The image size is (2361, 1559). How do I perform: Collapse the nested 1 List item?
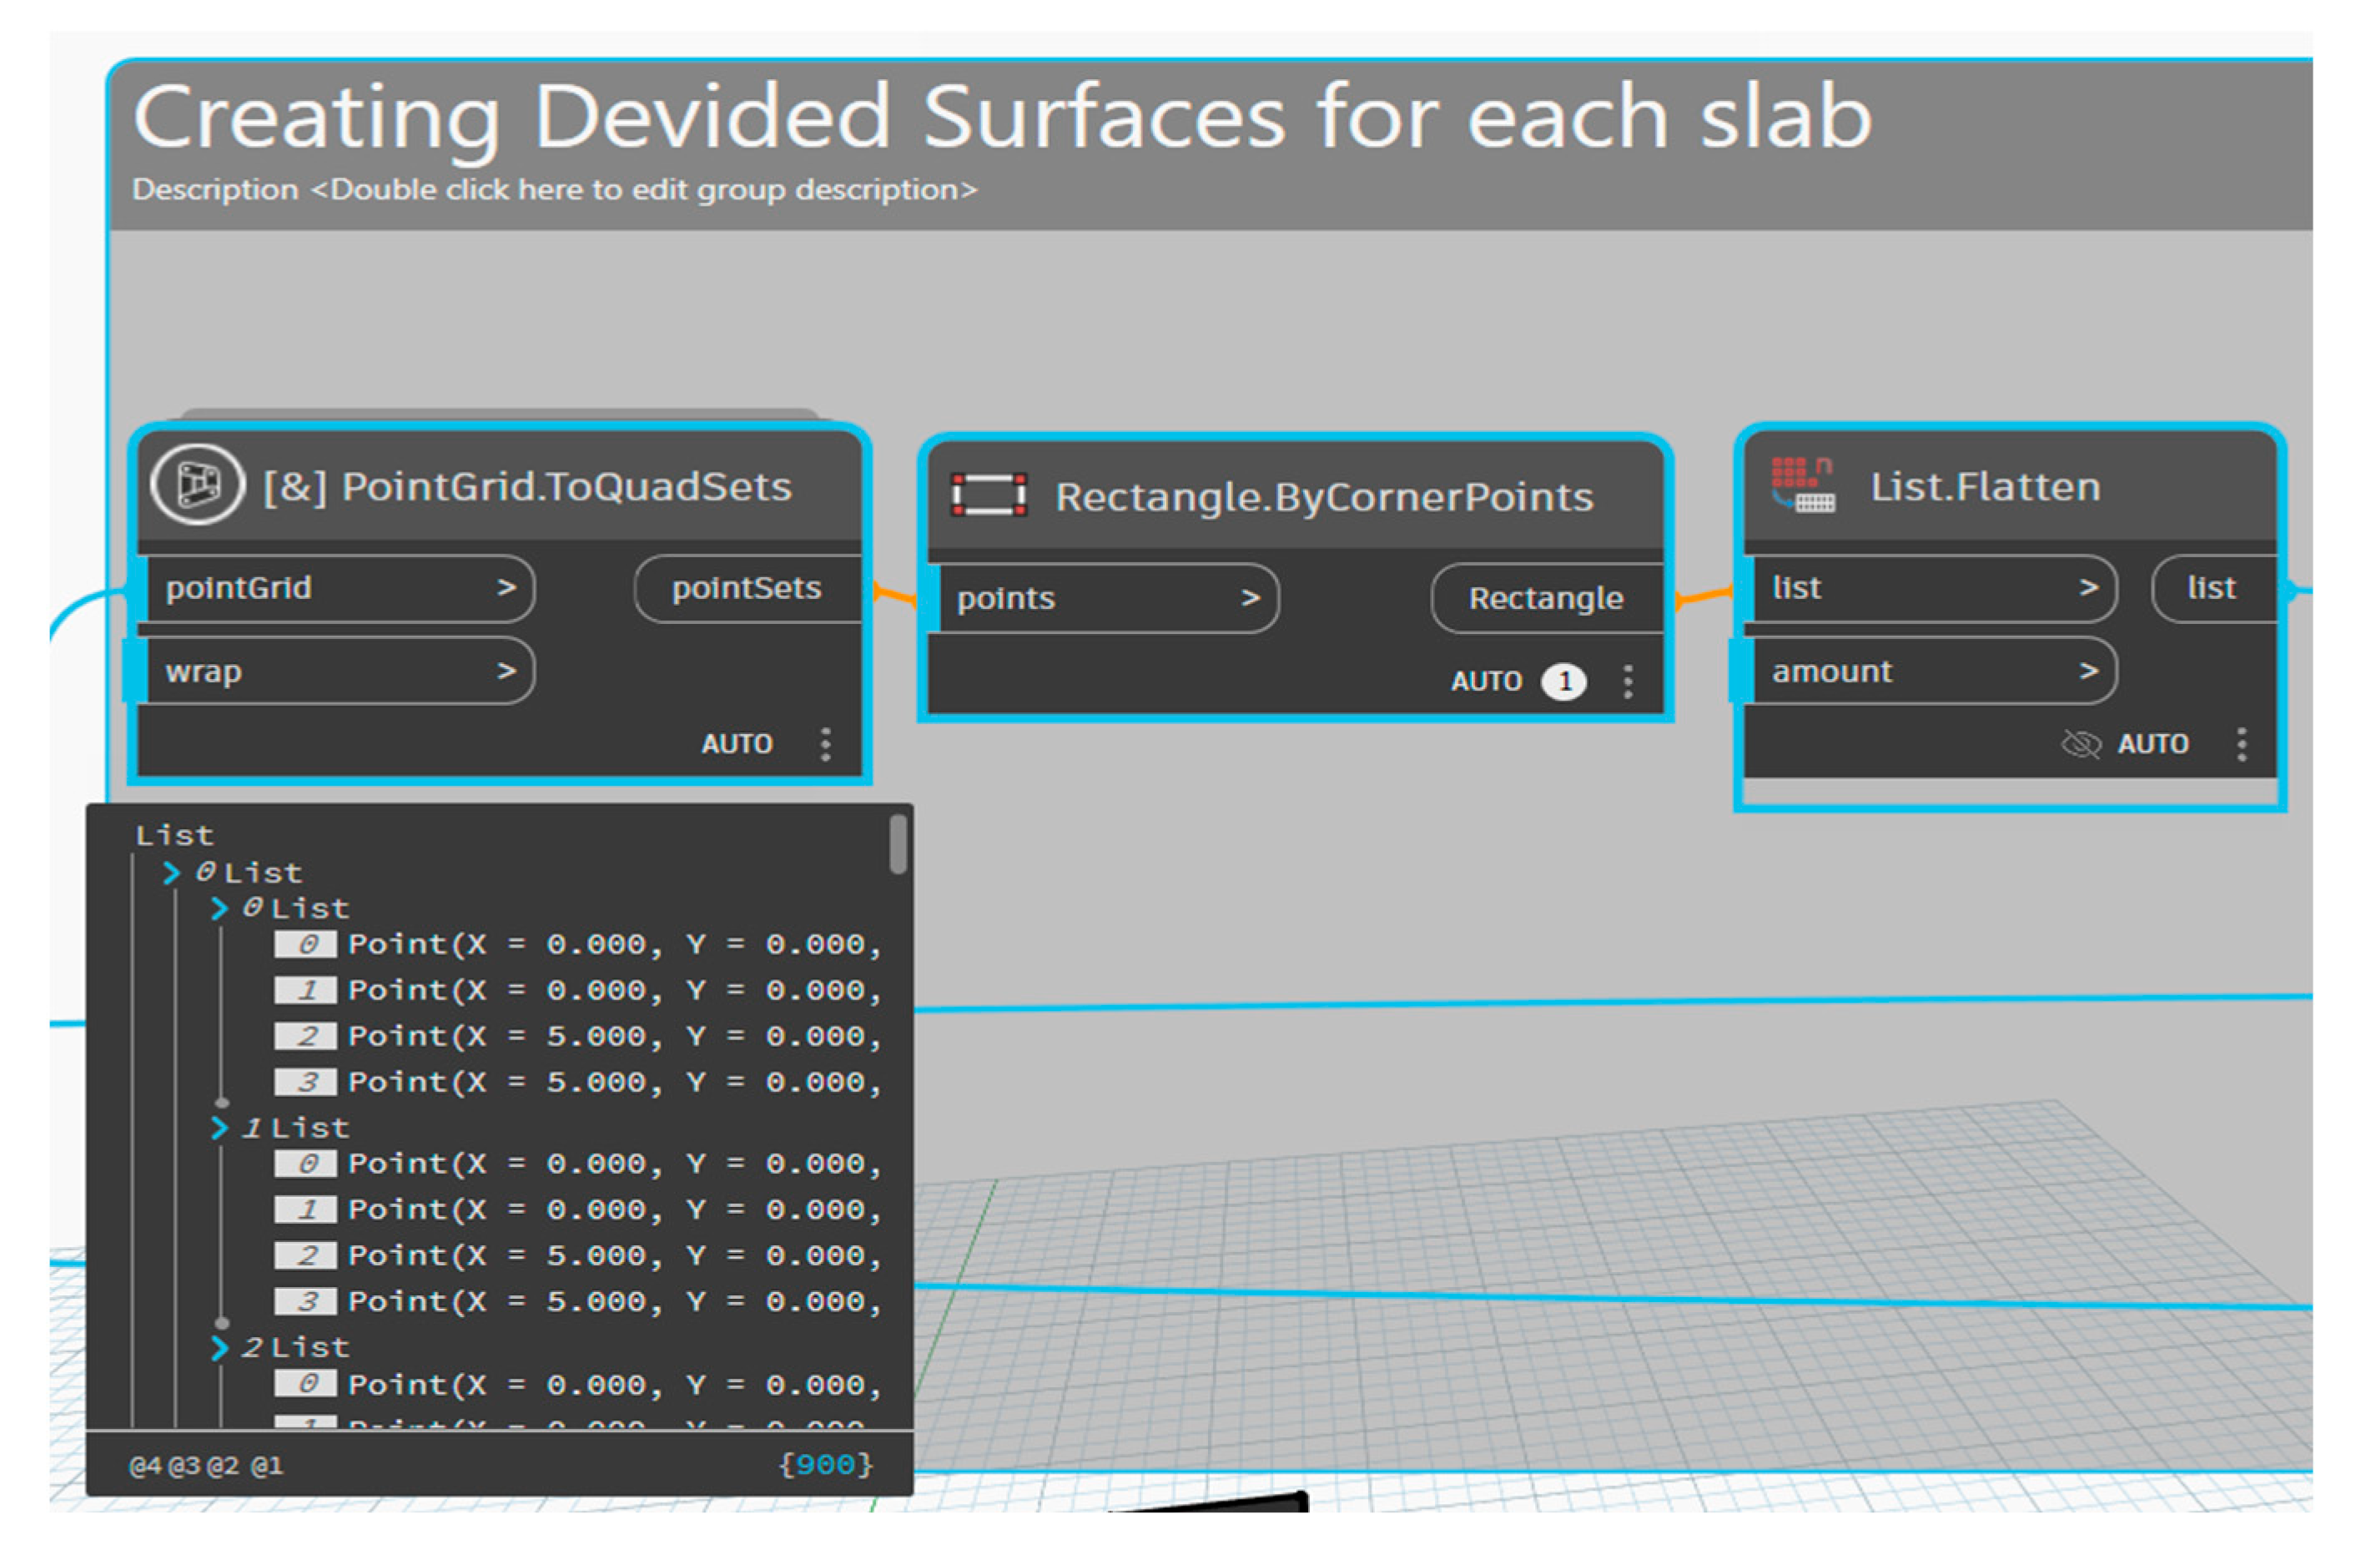[x=219, y=1128]
